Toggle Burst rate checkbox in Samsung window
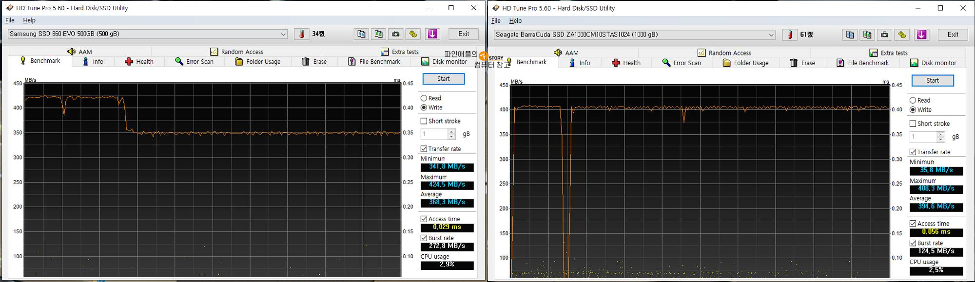975x282 pixels. tap(424, 238)
